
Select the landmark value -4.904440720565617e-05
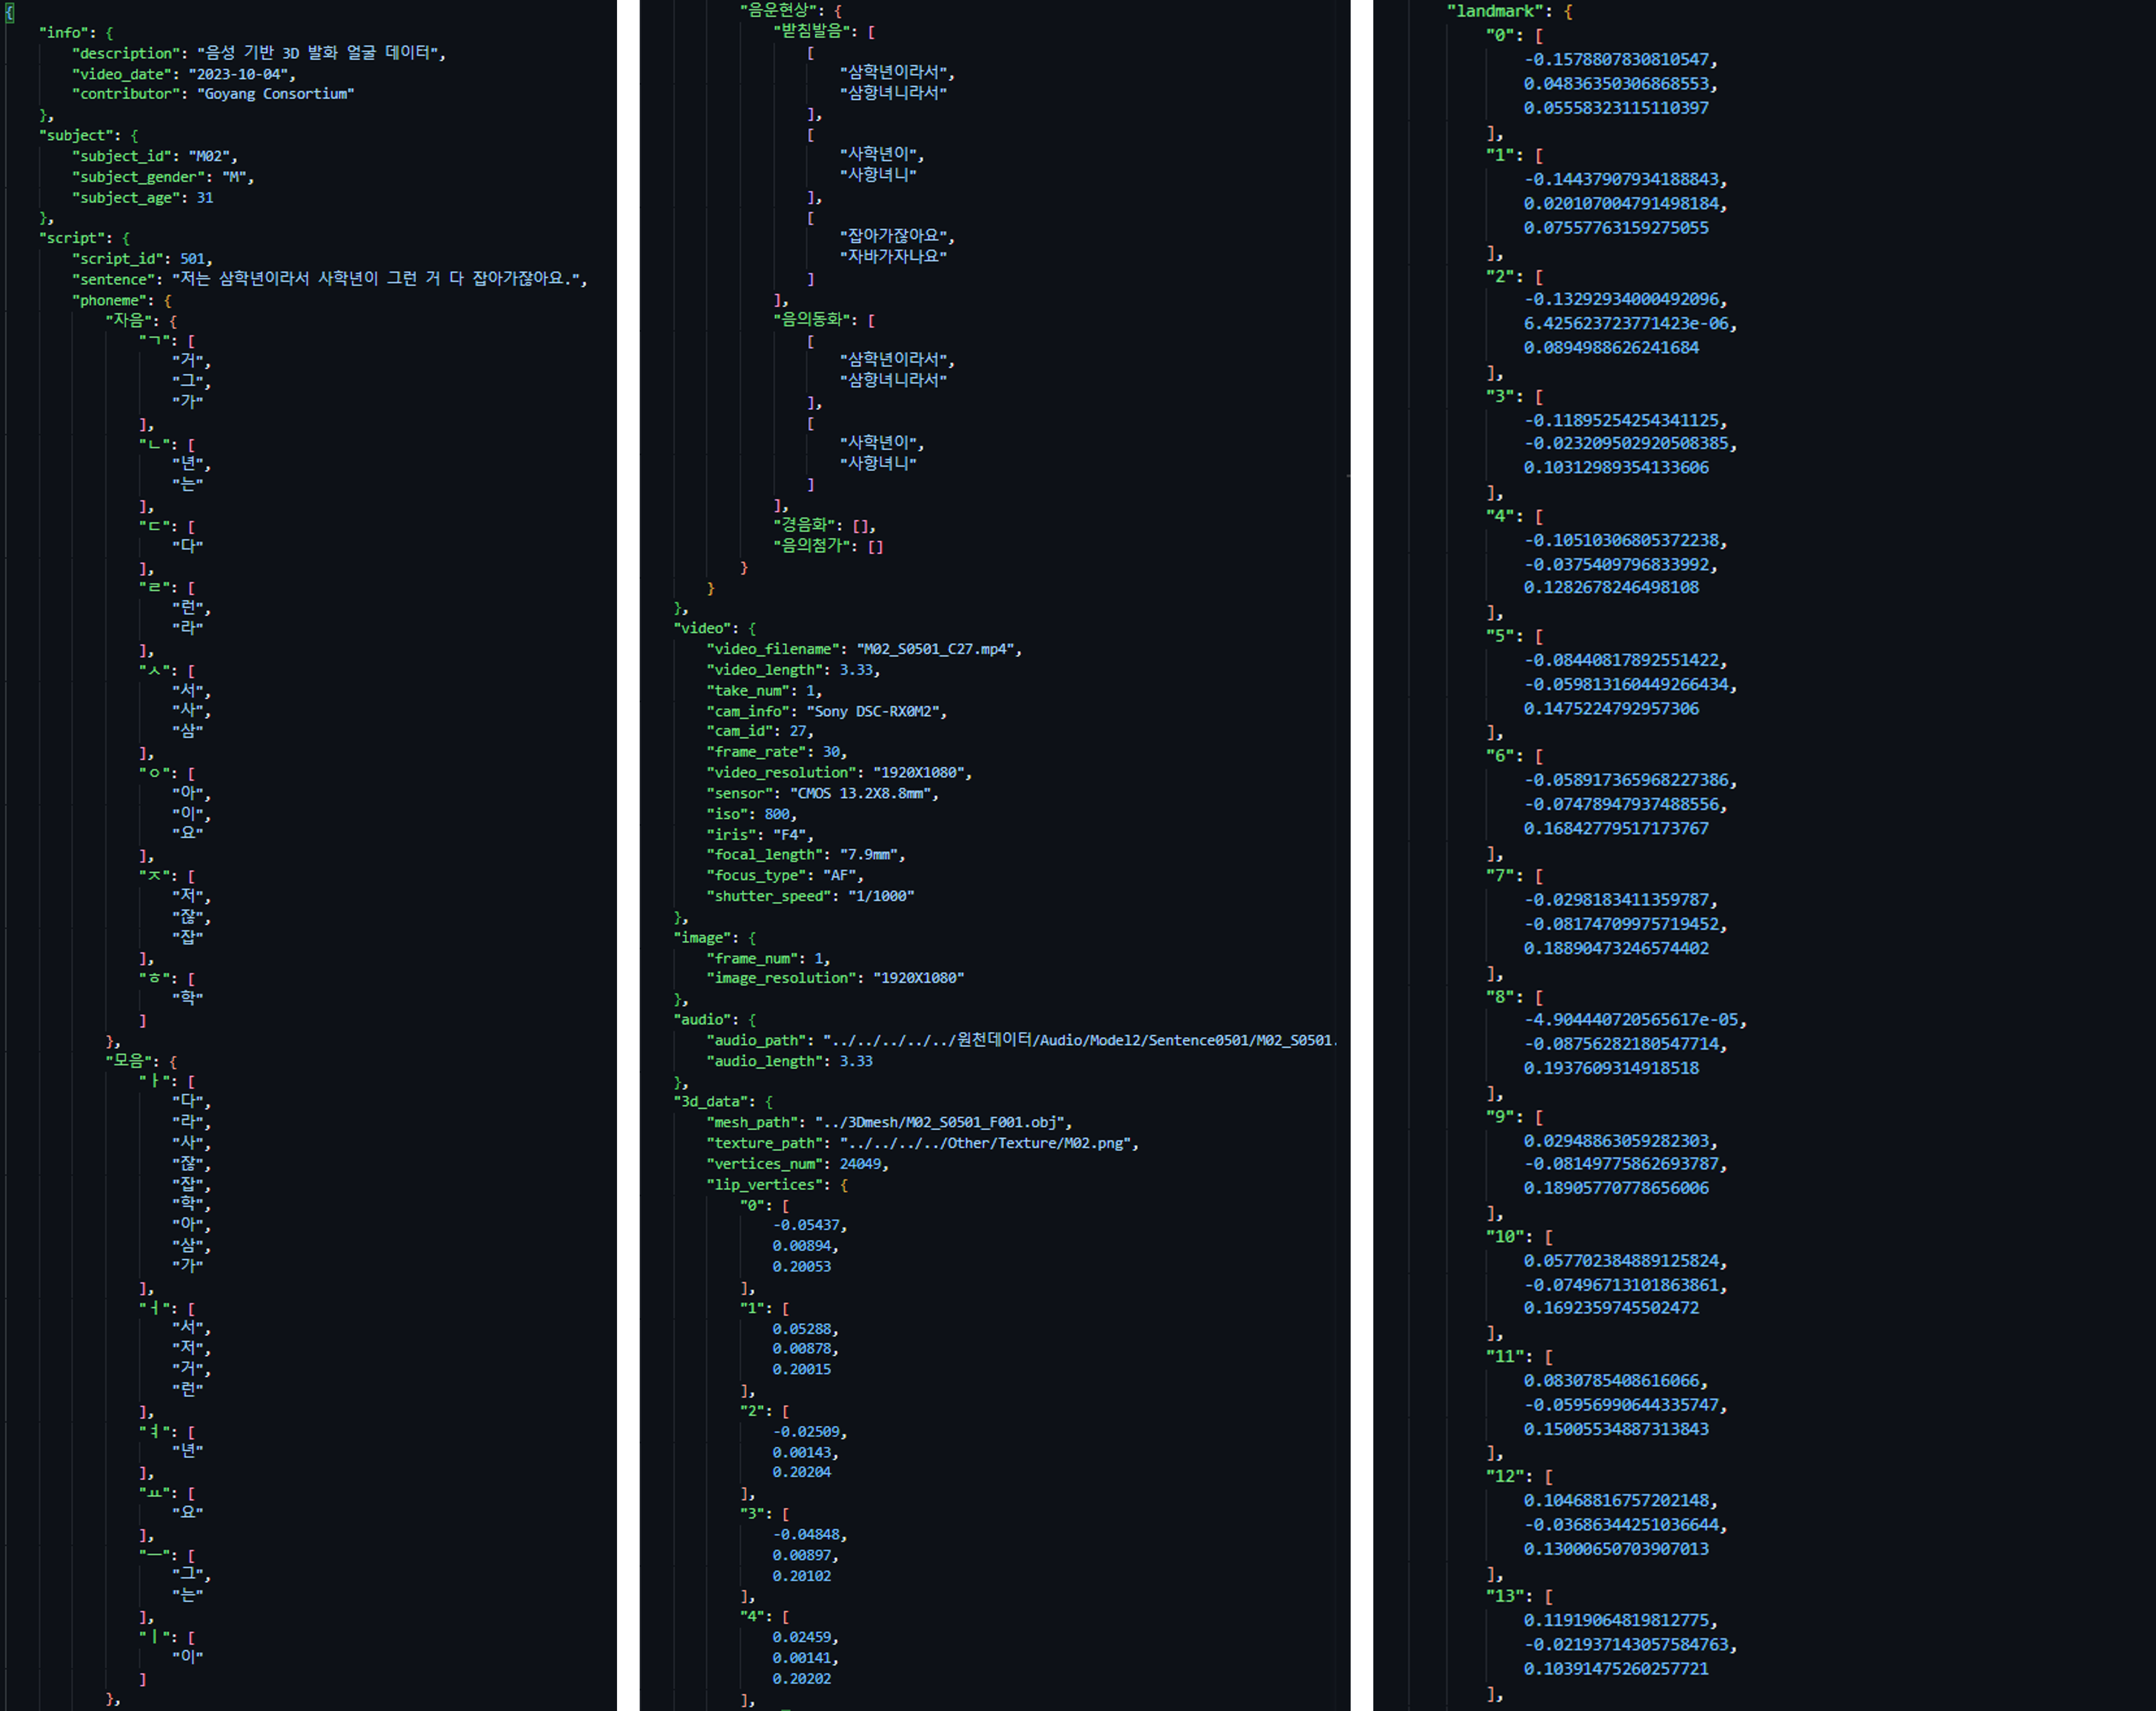1631,1020
